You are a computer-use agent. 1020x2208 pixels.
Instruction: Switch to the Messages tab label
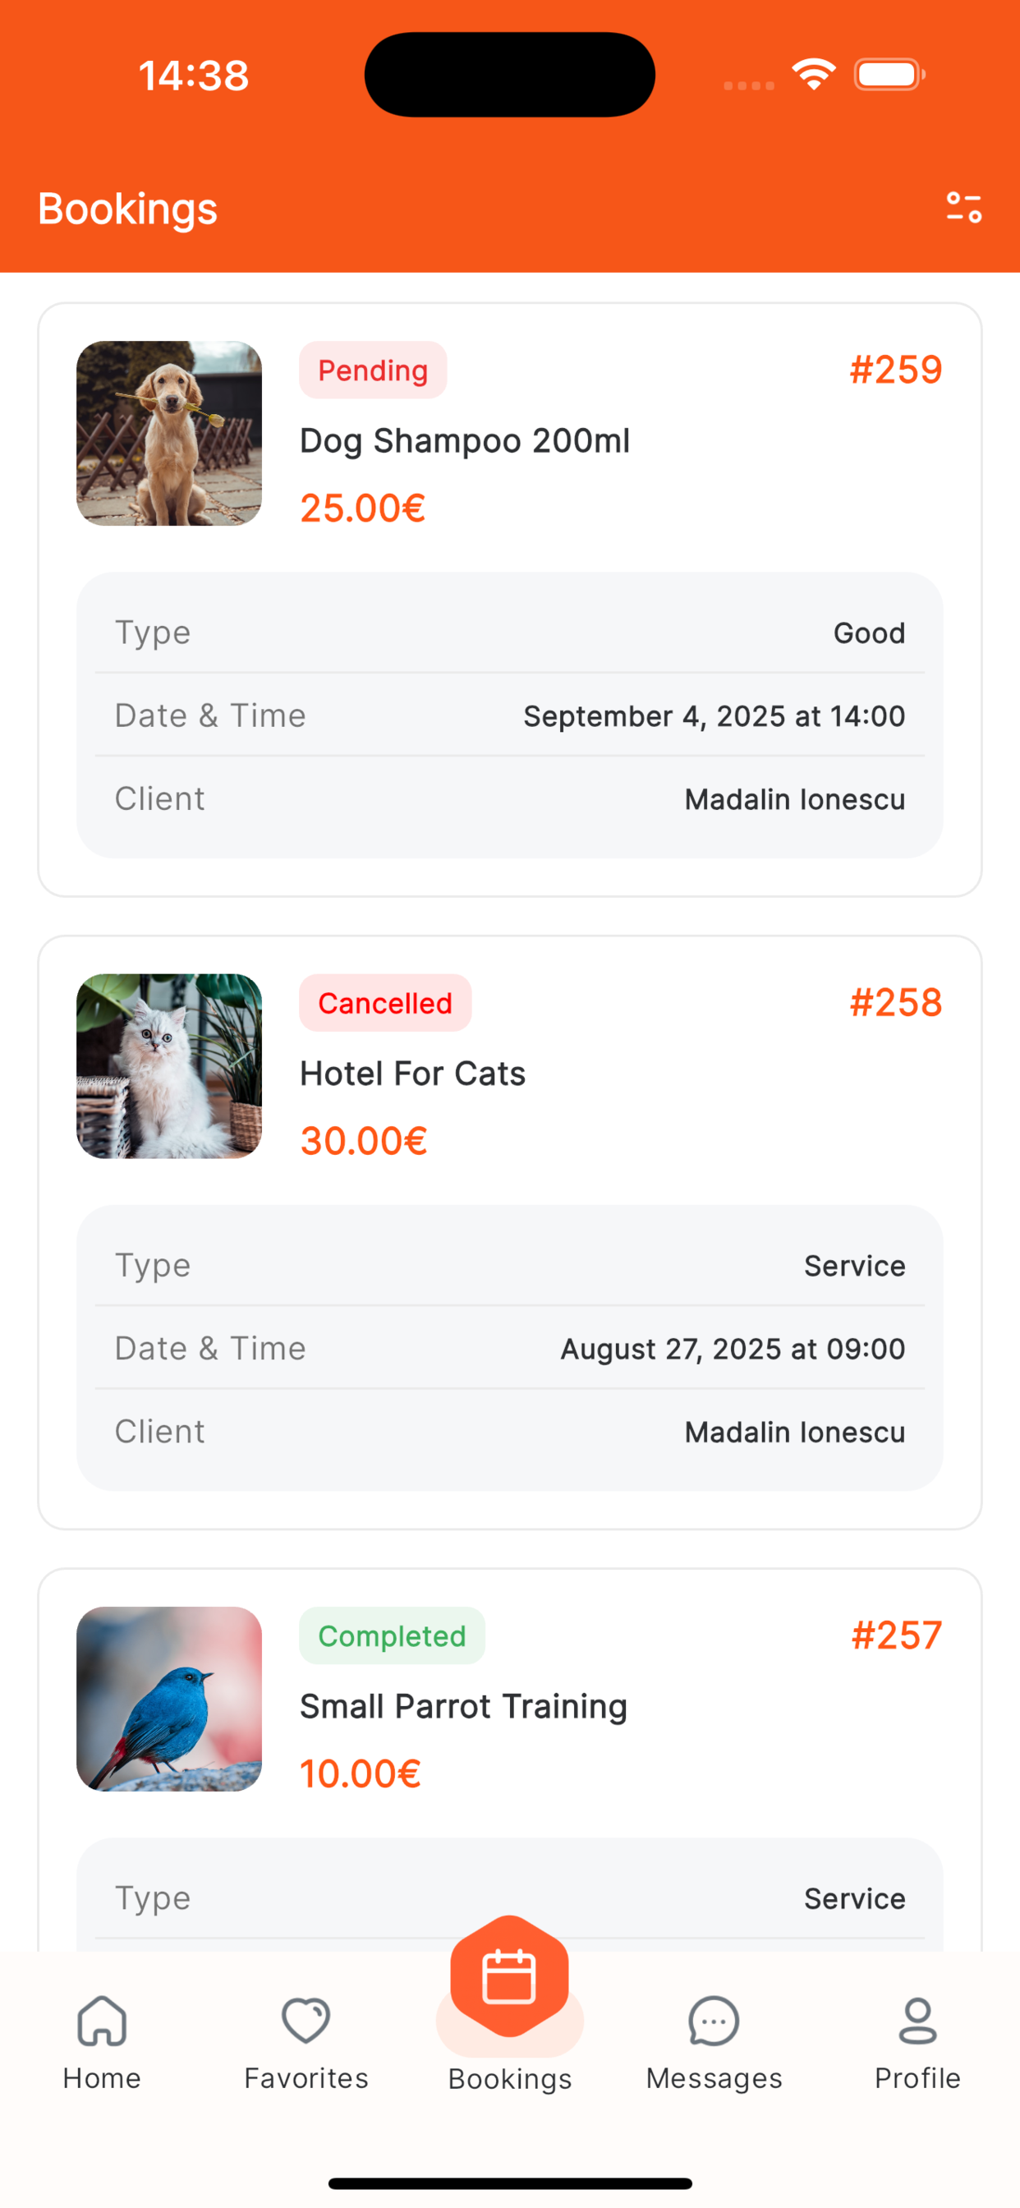click(714, 2077)
